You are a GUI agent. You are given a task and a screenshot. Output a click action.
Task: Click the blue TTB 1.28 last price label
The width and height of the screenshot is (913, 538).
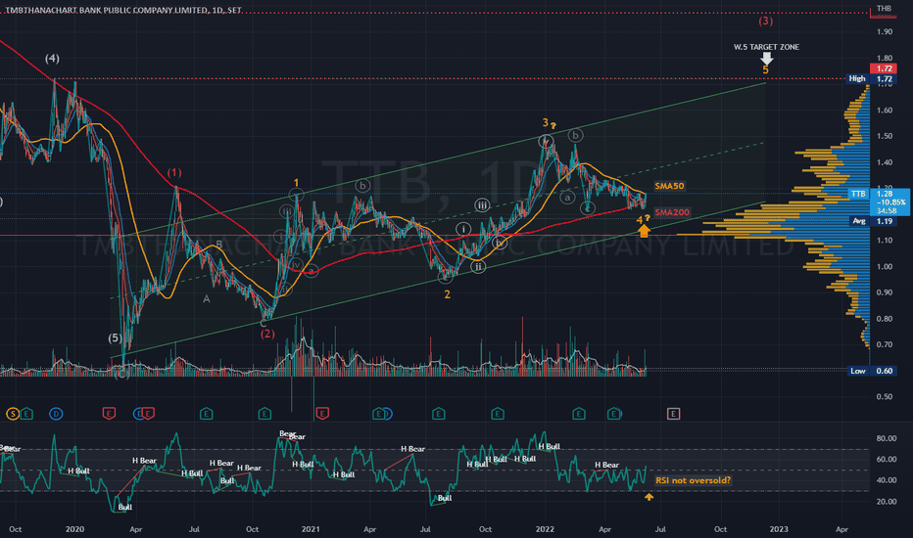[880, 202]
